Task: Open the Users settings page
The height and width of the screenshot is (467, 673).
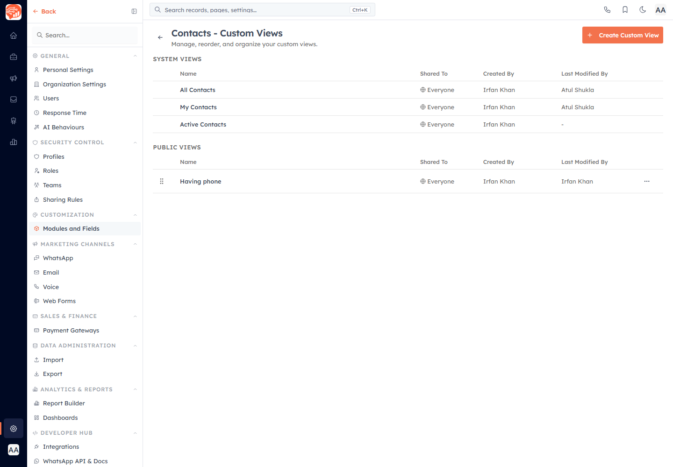Action: tap(85, 98)
